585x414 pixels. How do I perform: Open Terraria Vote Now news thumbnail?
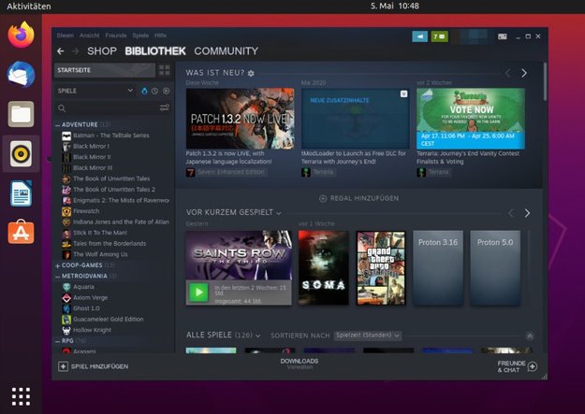(x=471, y=119)
